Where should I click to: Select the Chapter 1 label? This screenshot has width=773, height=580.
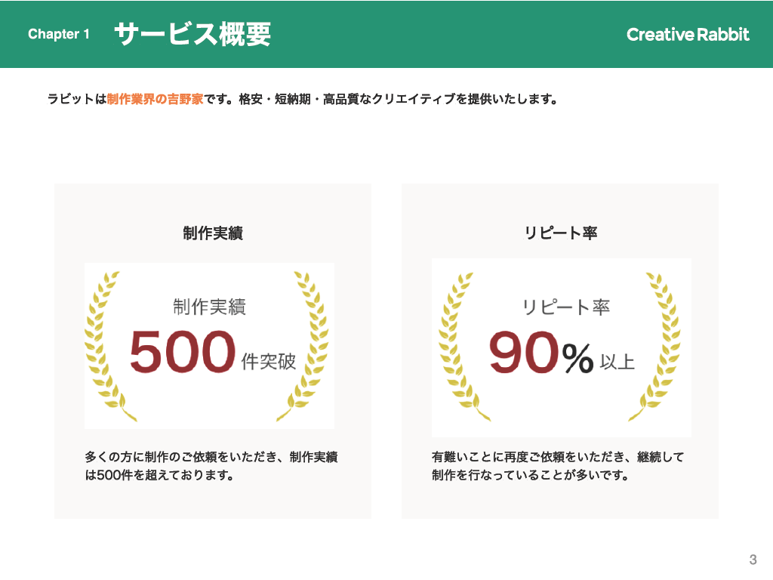click(x=59, y=34)
